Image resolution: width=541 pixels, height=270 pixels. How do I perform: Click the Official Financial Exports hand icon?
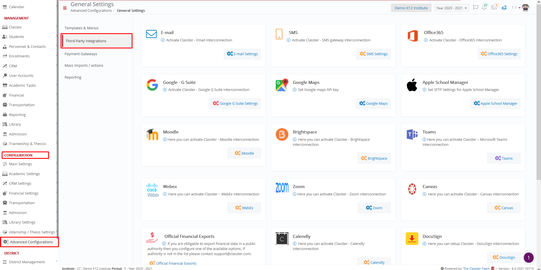152,238
